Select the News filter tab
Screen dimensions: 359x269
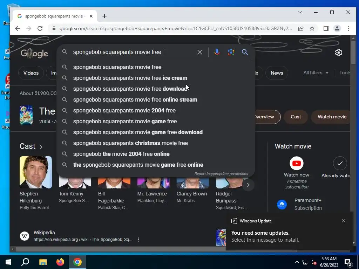[x=277, y=73]
